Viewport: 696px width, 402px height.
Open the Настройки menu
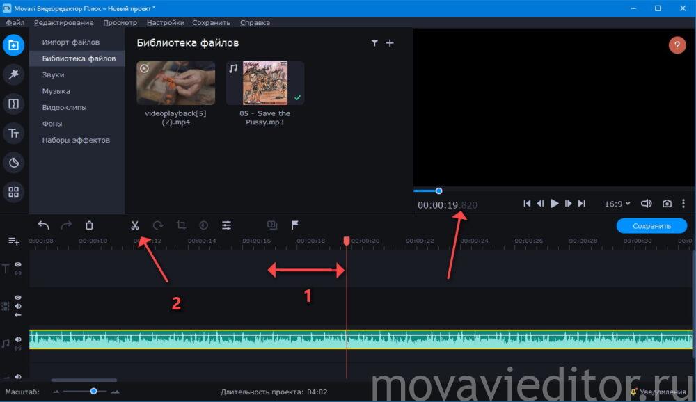pyautogui.click(x=166, y=23)
